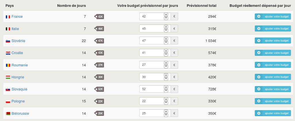Decrease Hongrie daily budget with down arrow

[166, 79]
